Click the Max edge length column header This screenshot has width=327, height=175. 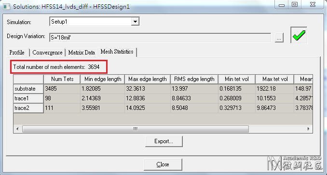click(x=148, y=79)
